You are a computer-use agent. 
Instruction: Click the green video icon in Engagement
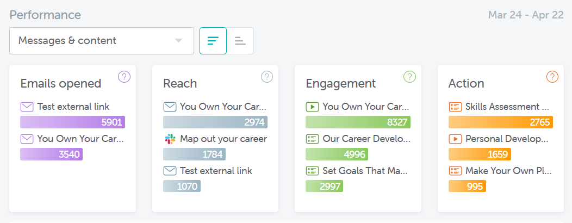coord(312,107)
